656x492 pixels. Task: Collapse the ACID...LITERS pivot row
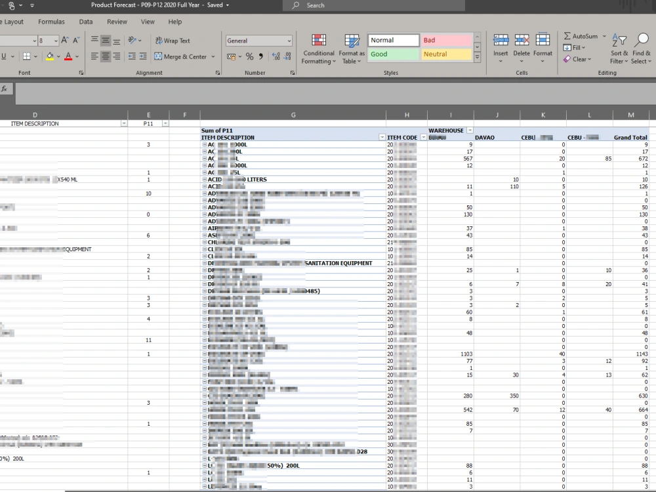pyautogui.click(x=205, y=180)
